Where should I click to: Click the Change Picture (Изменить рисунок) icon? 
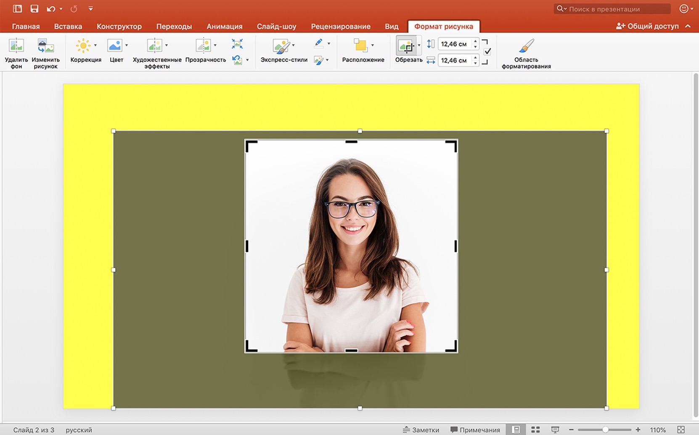tap(45, 45)
